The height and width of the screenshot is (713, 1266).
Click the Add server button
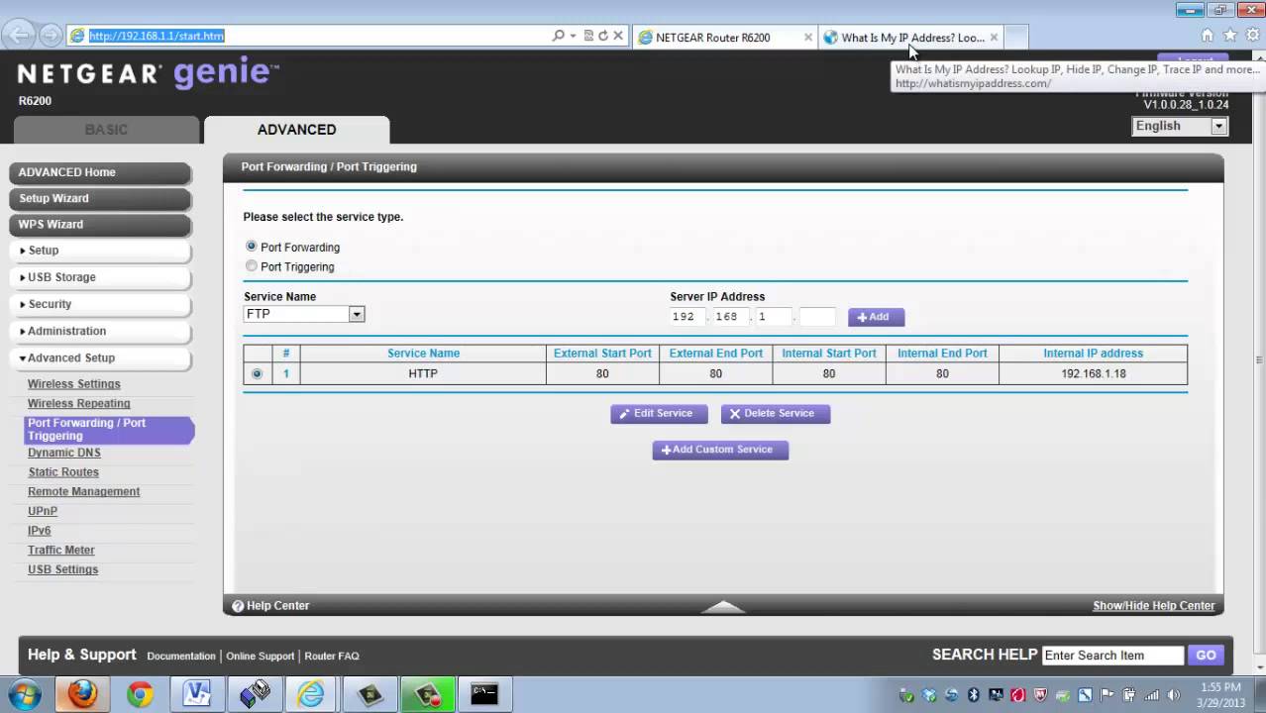pyautogui.click(x=876, y=317)
